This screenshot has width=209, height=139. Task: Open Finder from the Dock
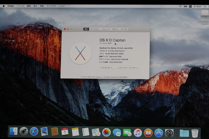click(14, 132)
